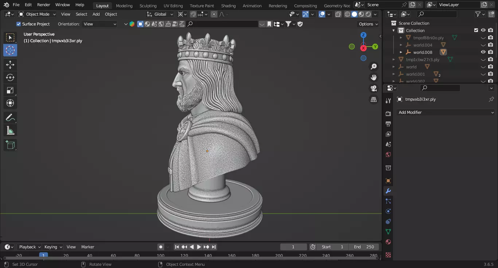The image size is (498, 268).
Task: Disable world.001 in renders via camera icon
Action: tap(491, 74)
